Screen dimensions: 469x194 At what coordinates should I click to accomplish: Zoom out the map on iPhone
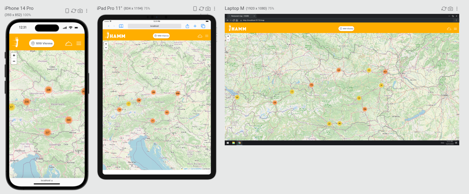point(14,61)
